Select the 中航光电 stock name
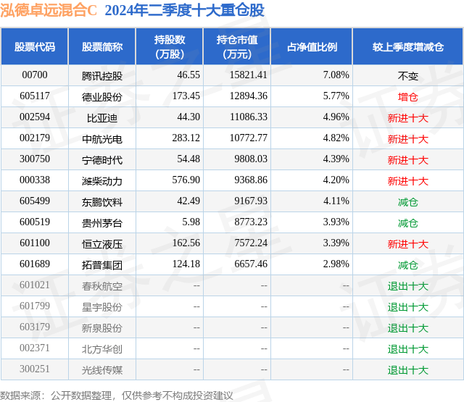This screenshot has height=402, width=464. 102,139
